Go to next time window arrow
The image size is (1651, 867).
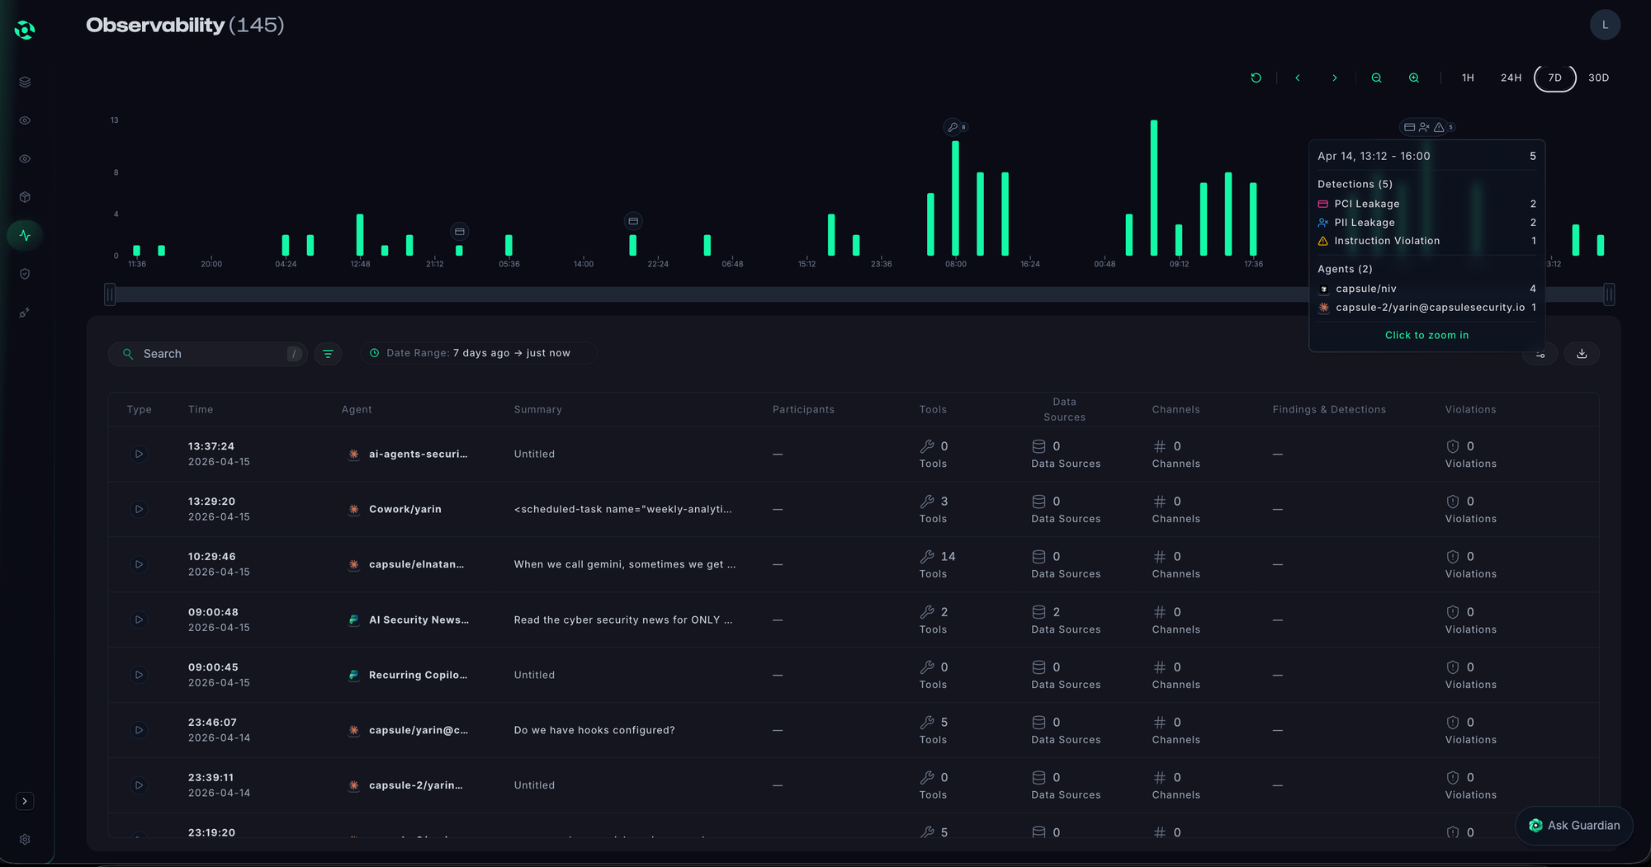pyautogui.click(x=1335, y=78)
